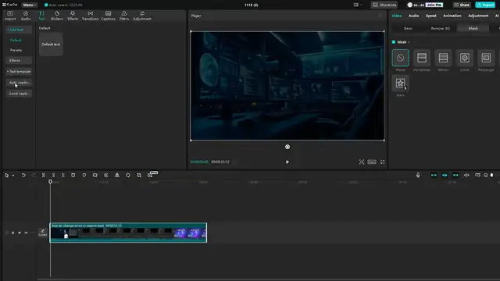Viewport: 500px width, 281px height.
Task: Click the playhead handle on ruler
Action: click(x=50, y=182)
